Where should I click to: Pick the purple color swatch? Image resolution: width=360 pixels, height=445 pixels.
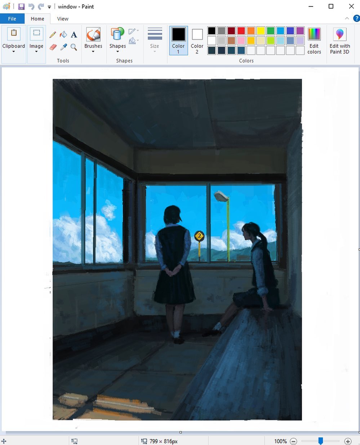coord(300,31)
